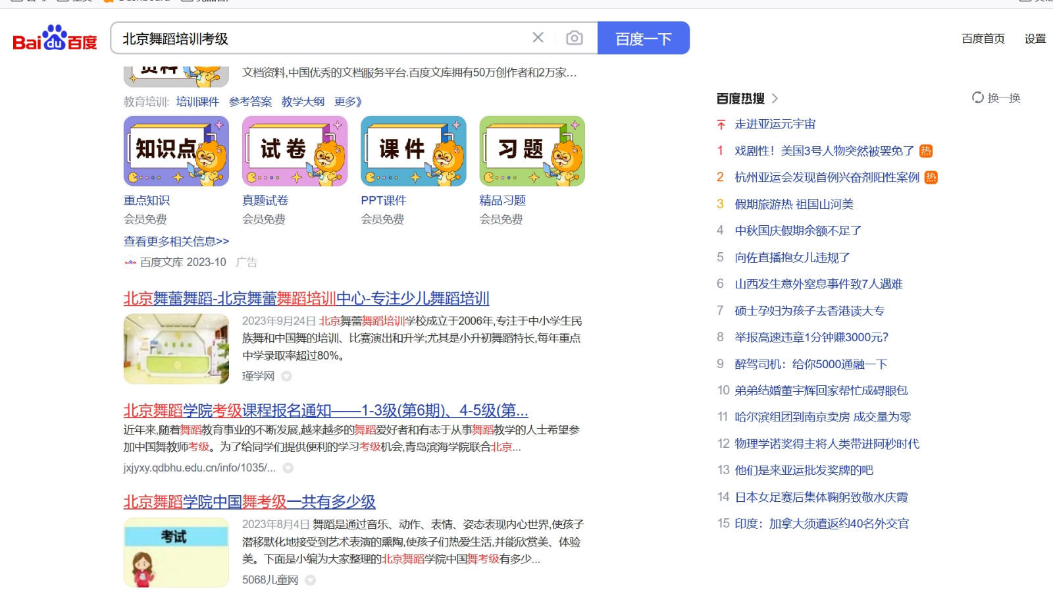
Task: Expand the dropdown icon next to jxjyxy.qdbhu.edu.cn
Action: (288, 468)
